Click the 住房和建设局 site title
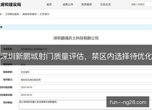 (x=10, y=5)
